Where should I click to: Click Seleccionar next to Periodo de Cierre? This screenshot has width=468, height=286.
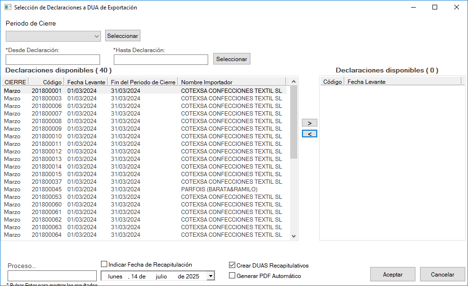123,36
